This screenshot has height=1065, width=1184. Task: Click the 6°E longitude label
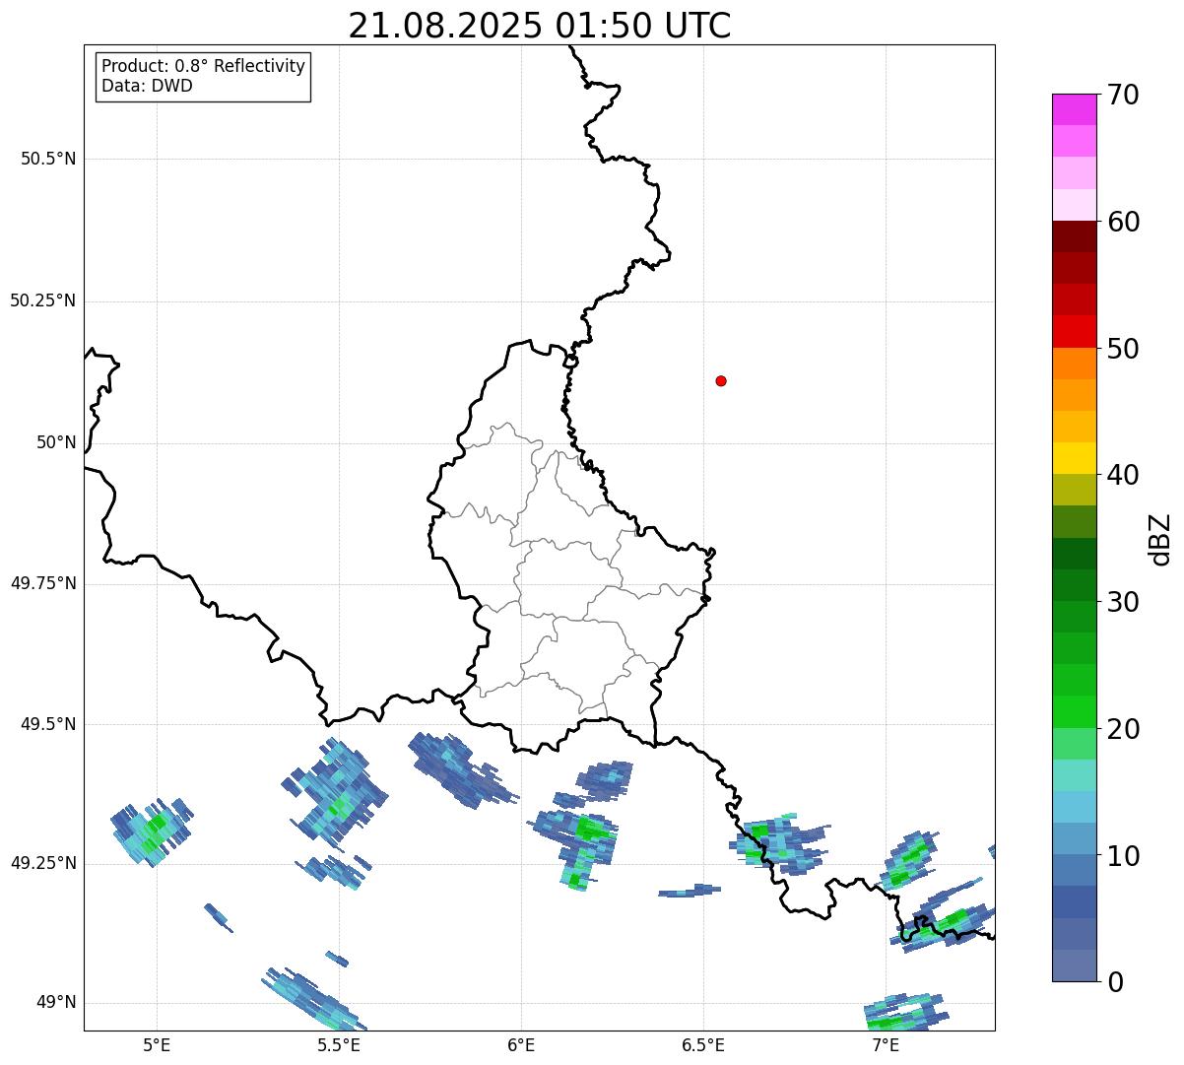pyautogui.click(x=521, y=1045)
